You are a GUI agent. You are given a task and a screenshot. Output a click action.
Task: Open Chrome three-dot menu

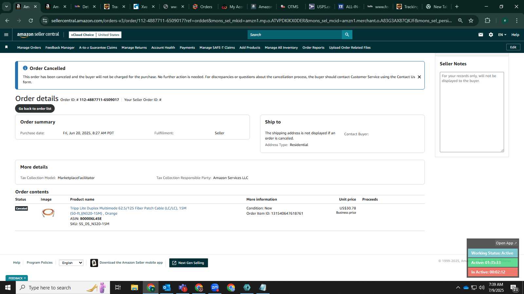517,21
